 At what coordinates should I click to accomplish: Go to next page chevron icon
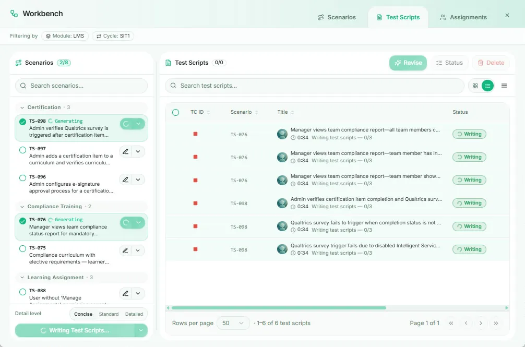[481, 323]
